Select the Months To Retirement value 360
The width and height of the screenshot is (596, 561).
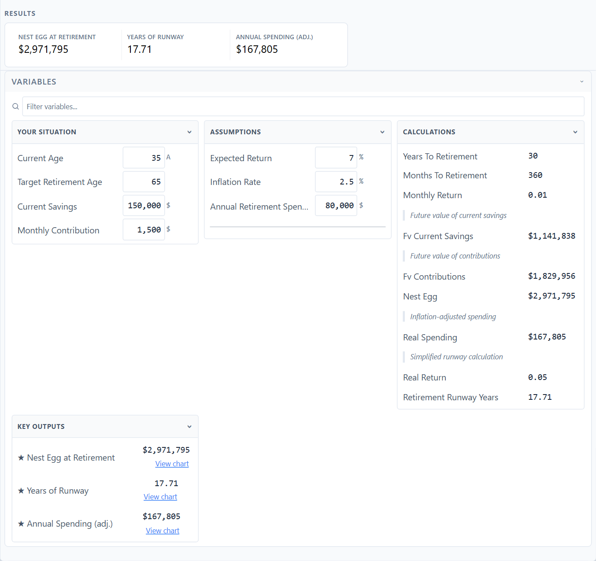tap(535, 175)
